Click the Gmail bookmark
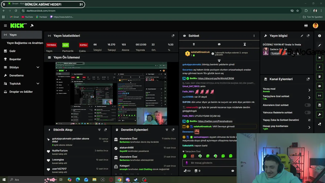This screenshot has width=325, height=183. pos(14,17)
